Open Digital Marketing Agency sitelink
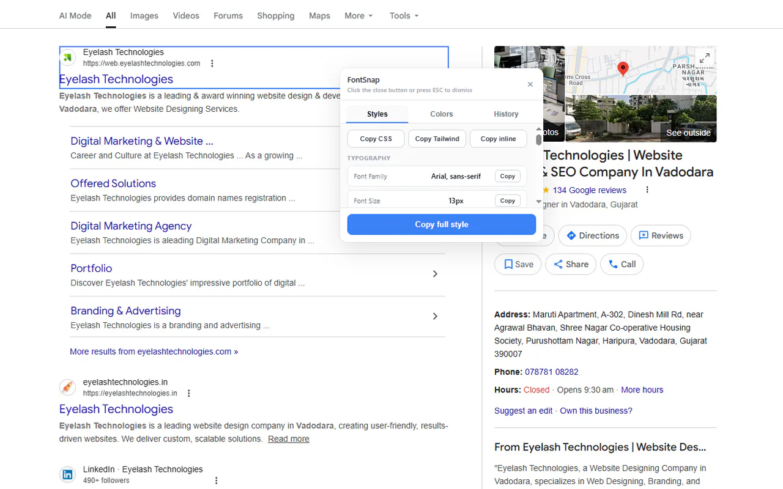 (131, 226)
